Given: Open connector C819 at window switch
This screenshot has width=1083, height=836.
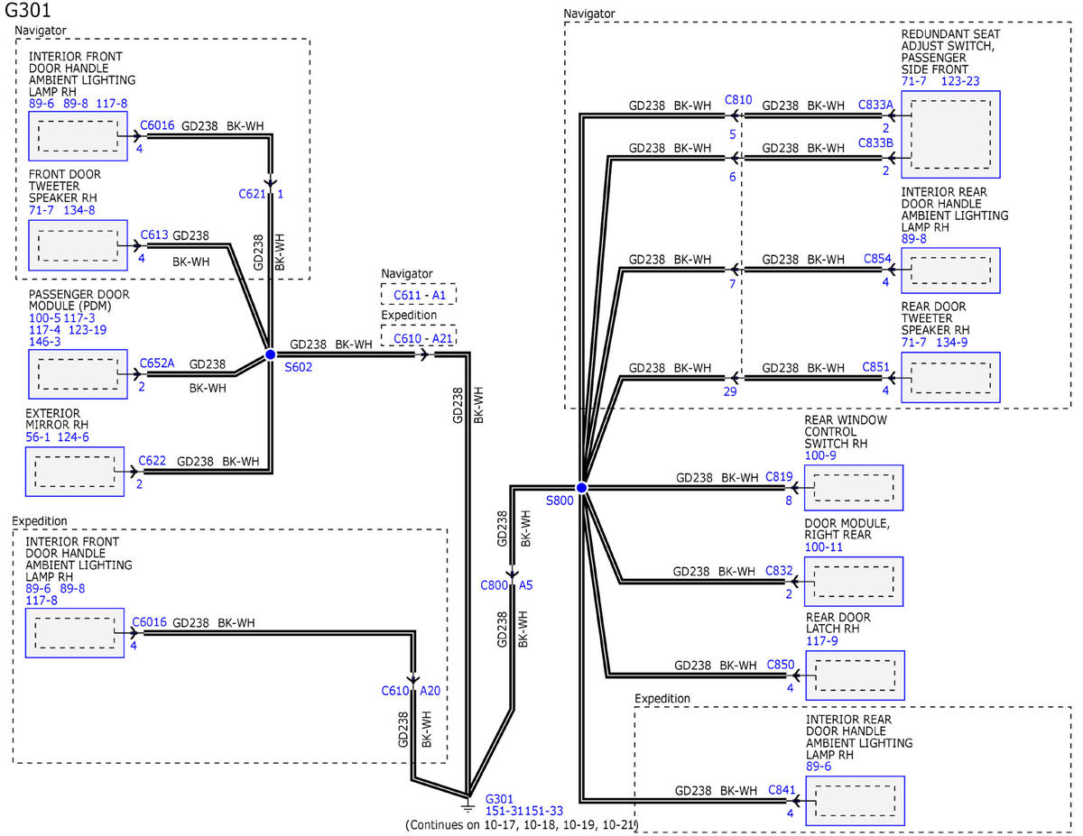Looking at the screenshot, I should tap(779, 476).
